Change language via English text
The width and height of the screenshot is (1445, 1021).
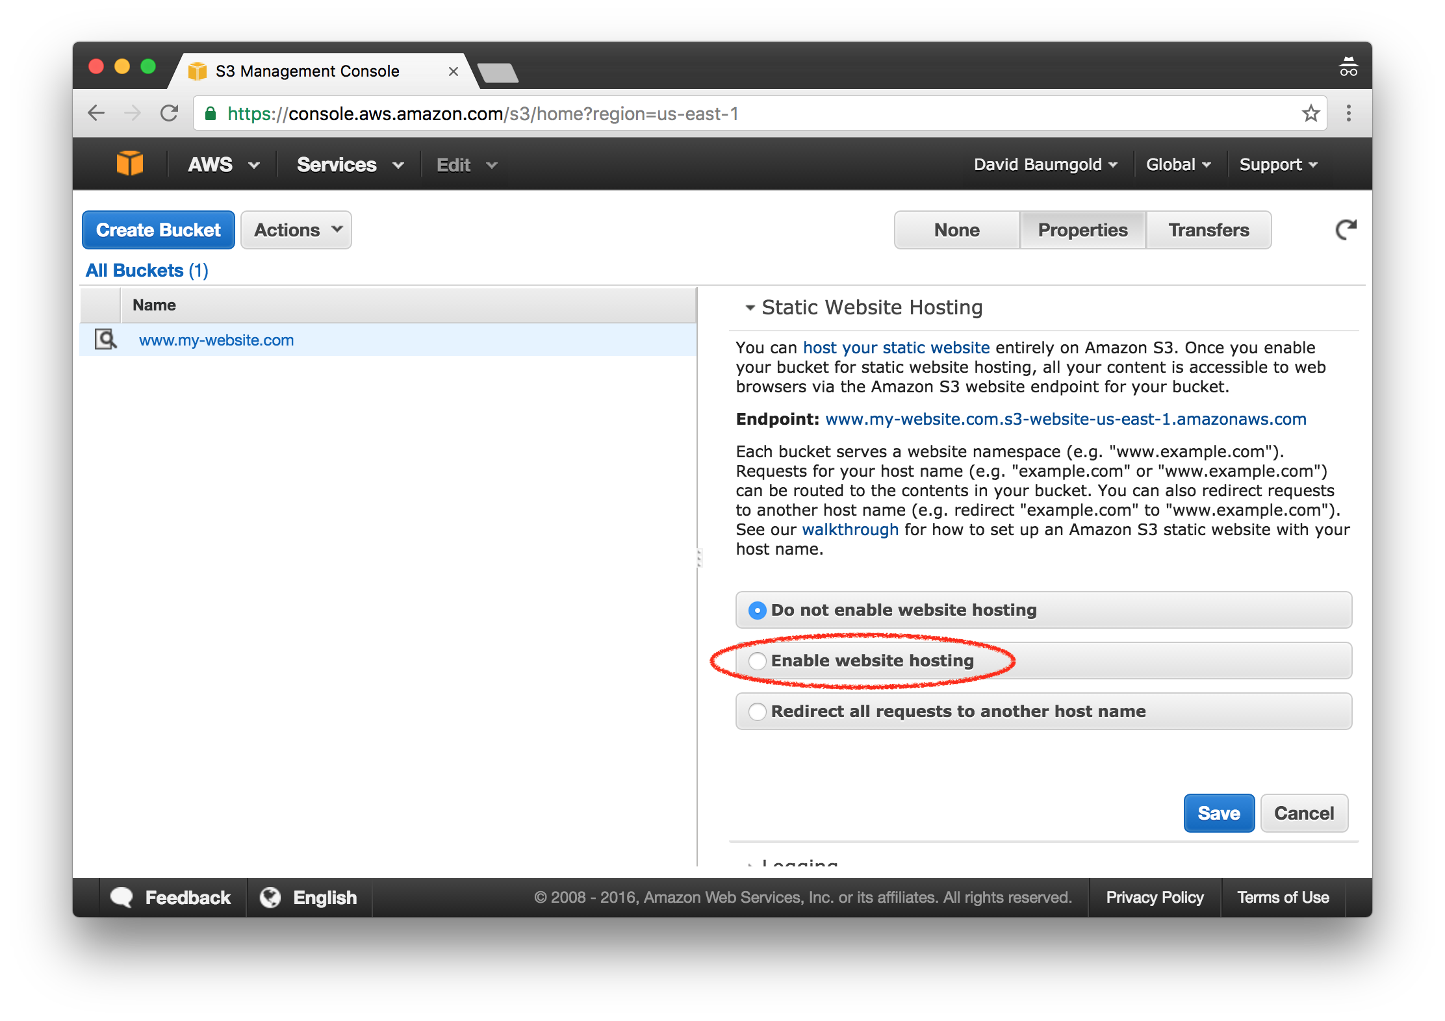(325, 898)
